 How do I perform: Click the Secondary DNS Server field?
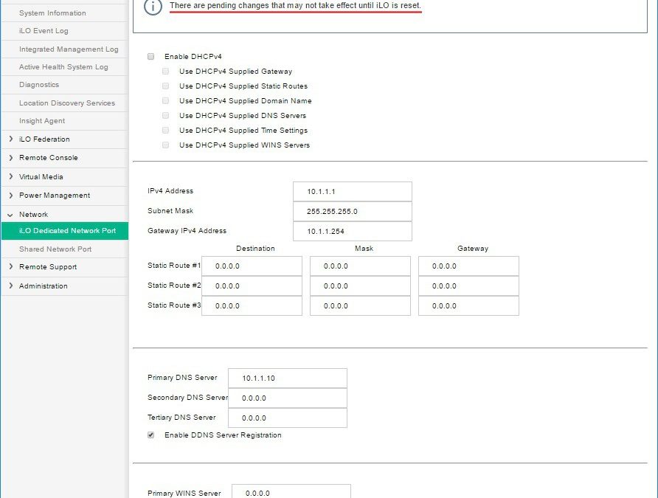point(288,398)
